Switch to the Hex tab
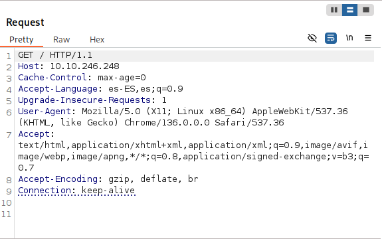This screenshot has height=239, width=382. 97,40
